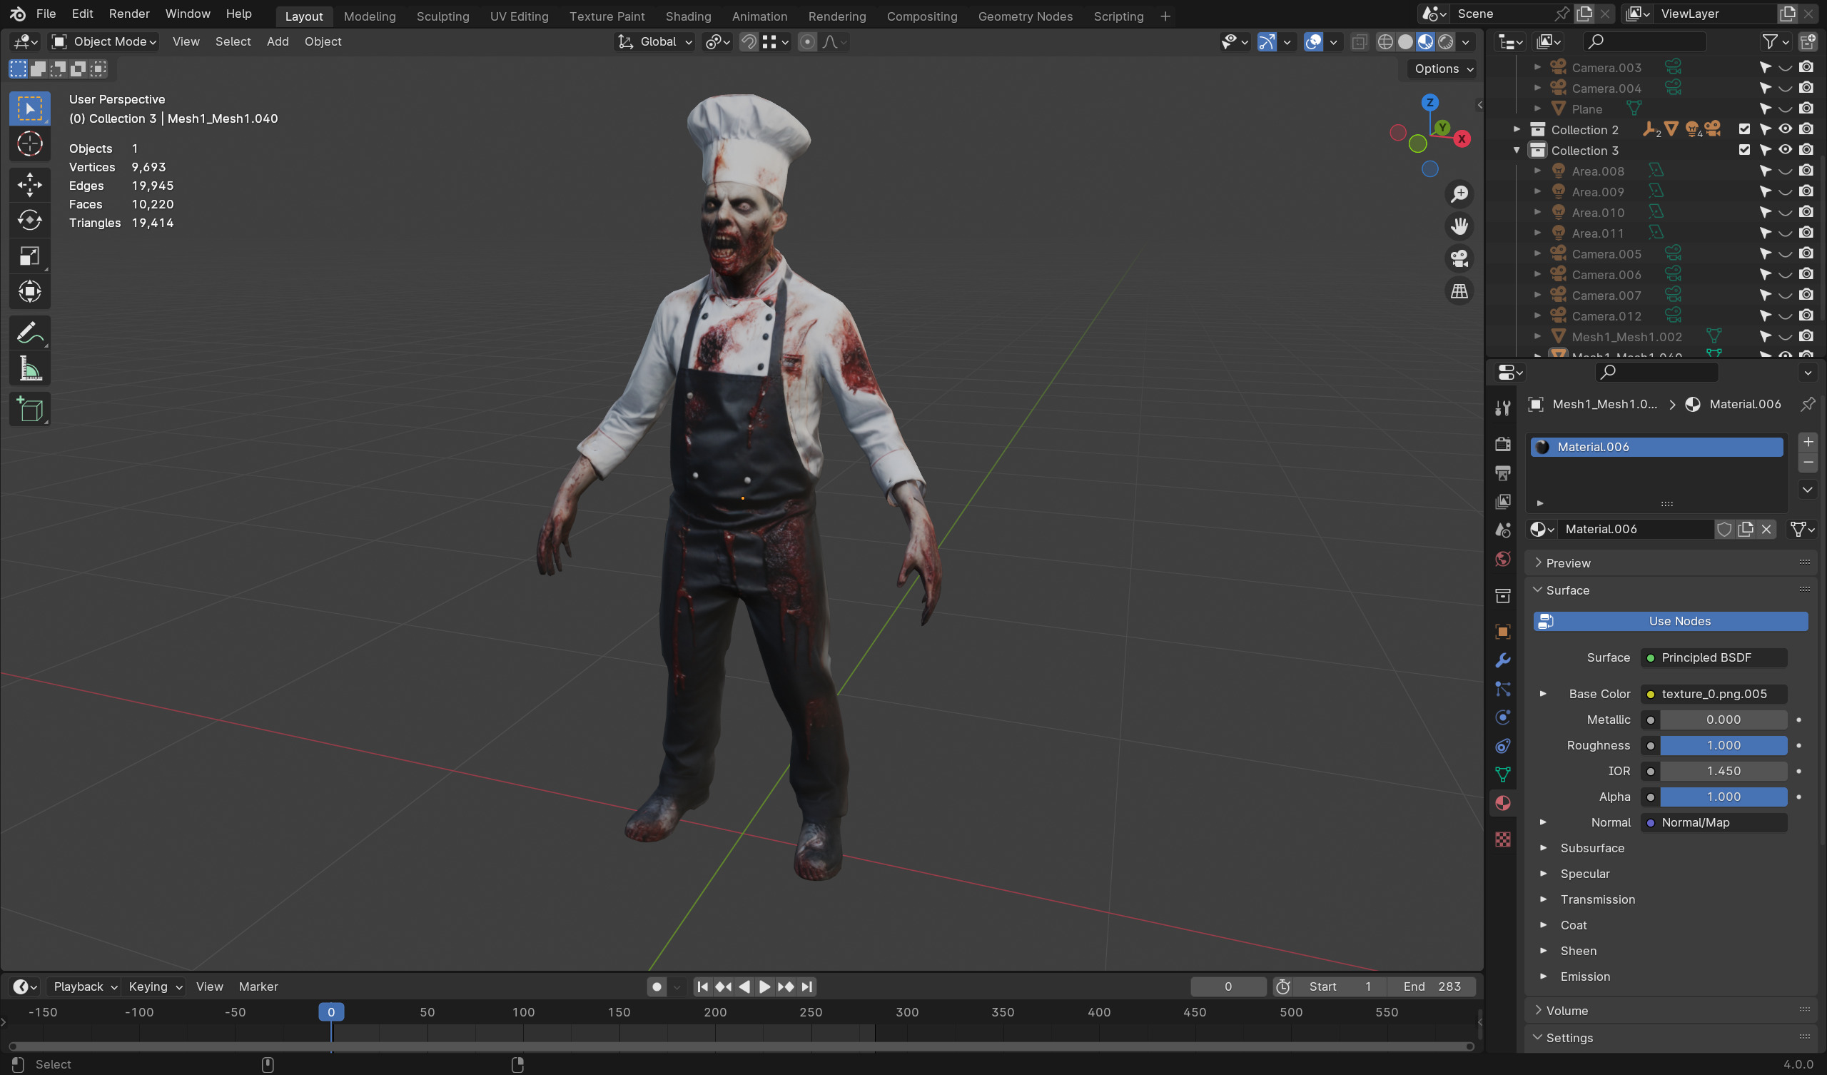Open the Render menu
Screen dimensions: 1827x1075
pyautogui.click(x=129, y=14)
